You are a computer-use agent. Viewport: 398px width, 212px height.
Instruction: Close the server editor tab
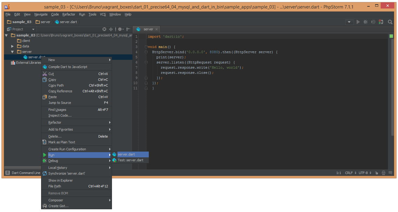pyautogui.click(x=157, y=29)
